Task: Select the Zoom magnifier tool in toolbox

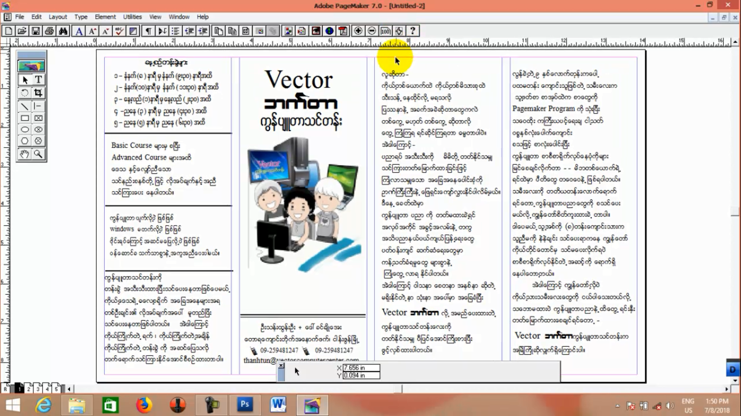Action: pos(39,154)
